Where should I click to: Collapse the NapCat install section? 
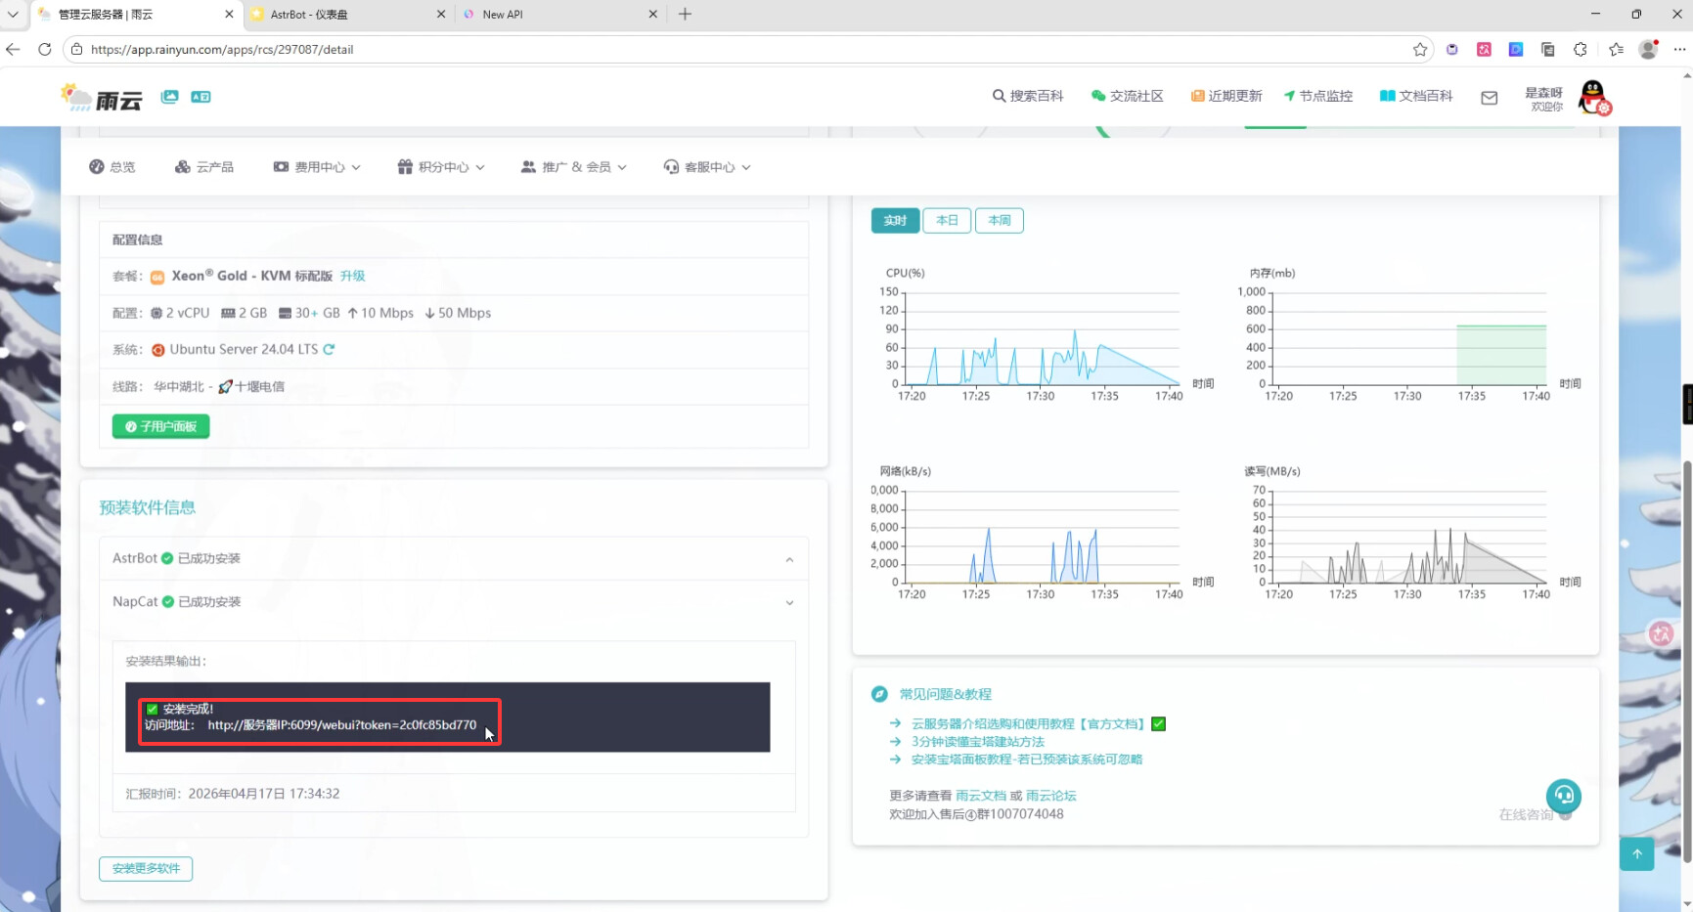(x=789, y=602)
